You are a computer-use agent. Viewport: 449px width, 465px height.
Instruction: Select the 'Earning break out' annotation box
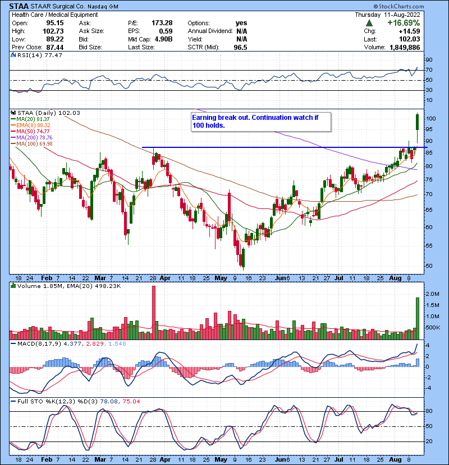[260, 122]
